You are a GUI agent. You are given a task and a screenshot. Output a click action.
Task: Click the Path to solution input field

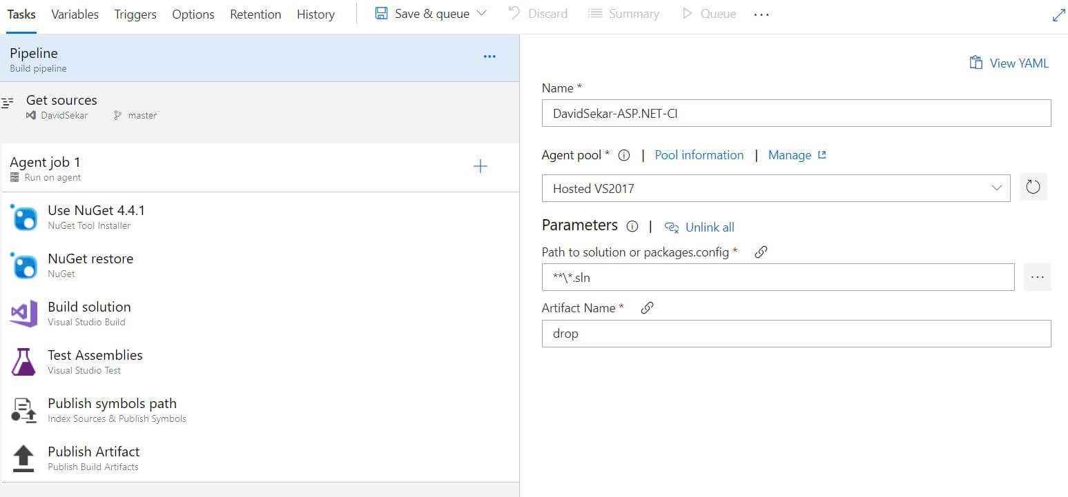[778, 277]
